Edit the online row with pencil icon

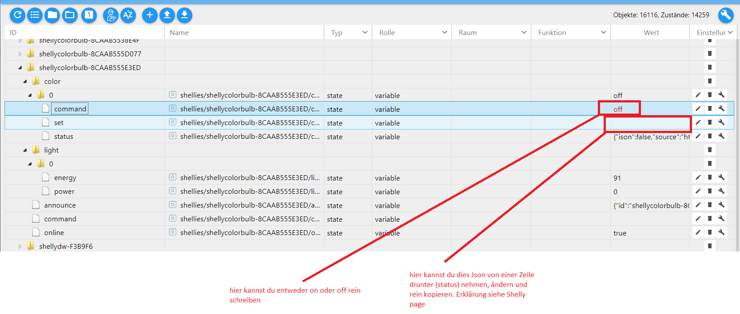pyautogui.click(x=698, y=232)
